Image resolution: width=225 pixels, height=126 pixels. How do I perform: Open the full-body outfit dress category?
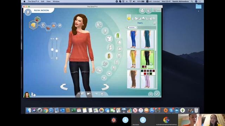(x=110, y=48)
